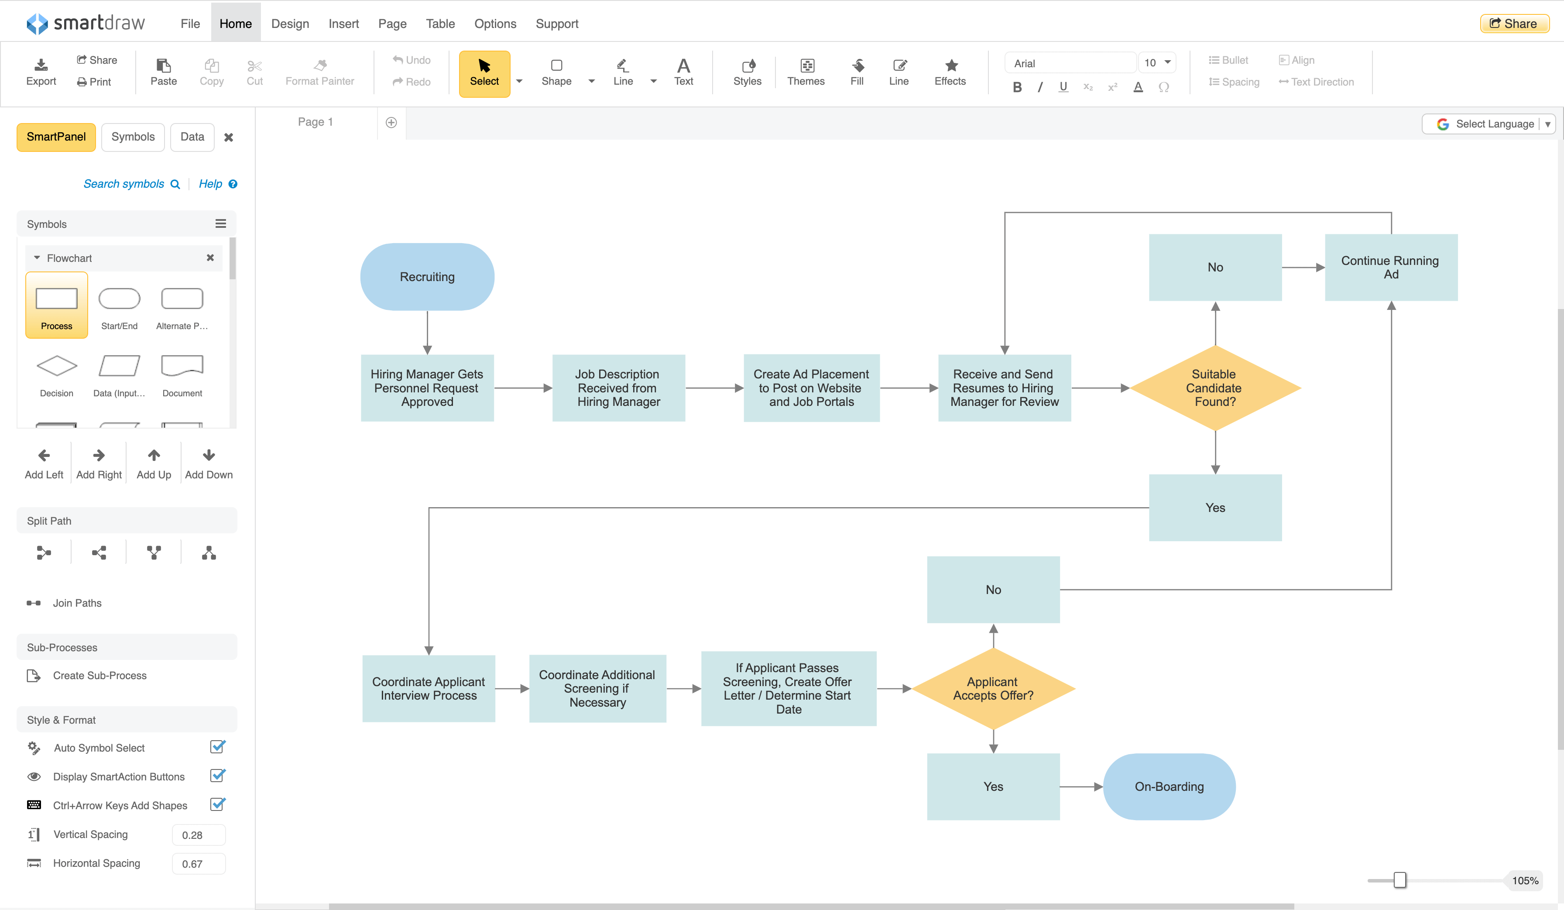Click the Cut scissors icon

pyautogui.click(x=254, y=66)
